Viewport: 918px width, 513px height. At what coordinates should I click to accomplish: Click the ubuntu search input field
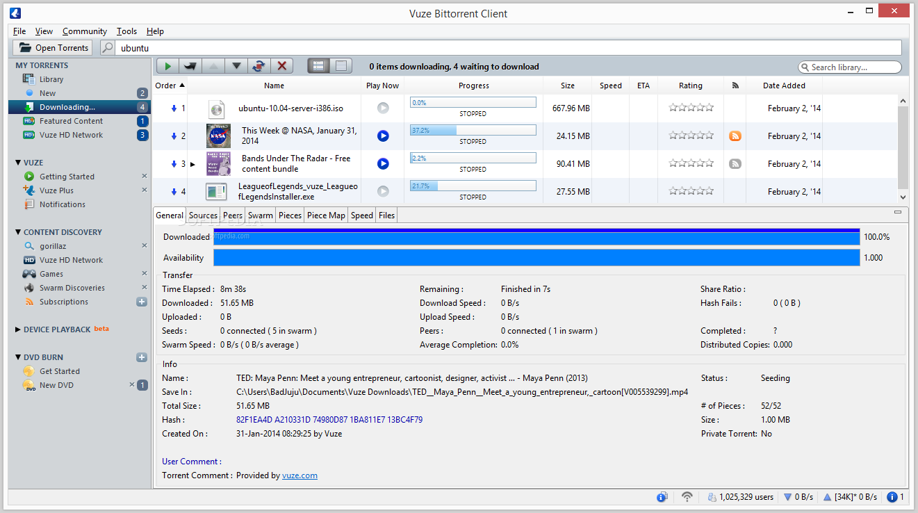pyautogui.click(x=509, y=48)
